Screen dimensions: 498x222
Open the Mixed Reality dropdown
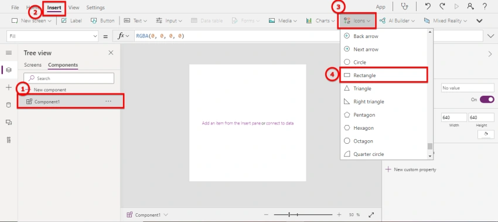point(445,20)
